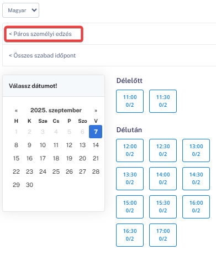The image size is (216, 255).
Task: Choose September 22 in the calendar
Action: [x=16, y=171]
